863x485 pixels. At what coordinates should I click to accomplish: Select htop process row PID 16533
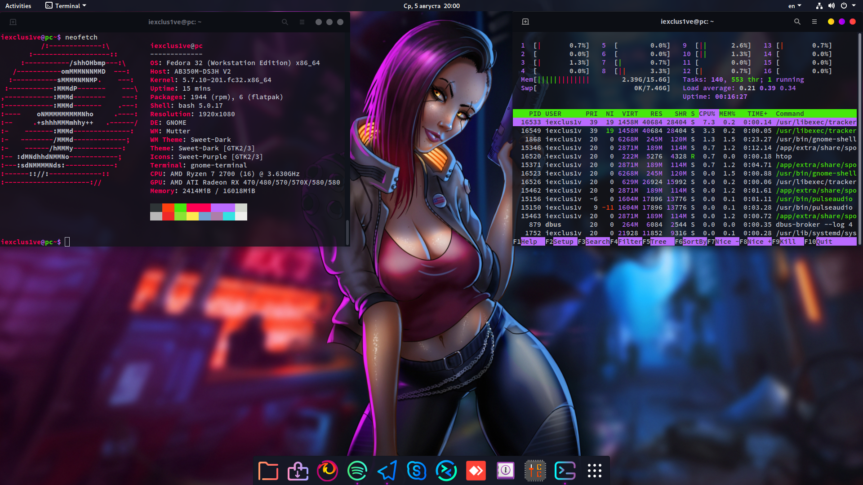(685, 122)
